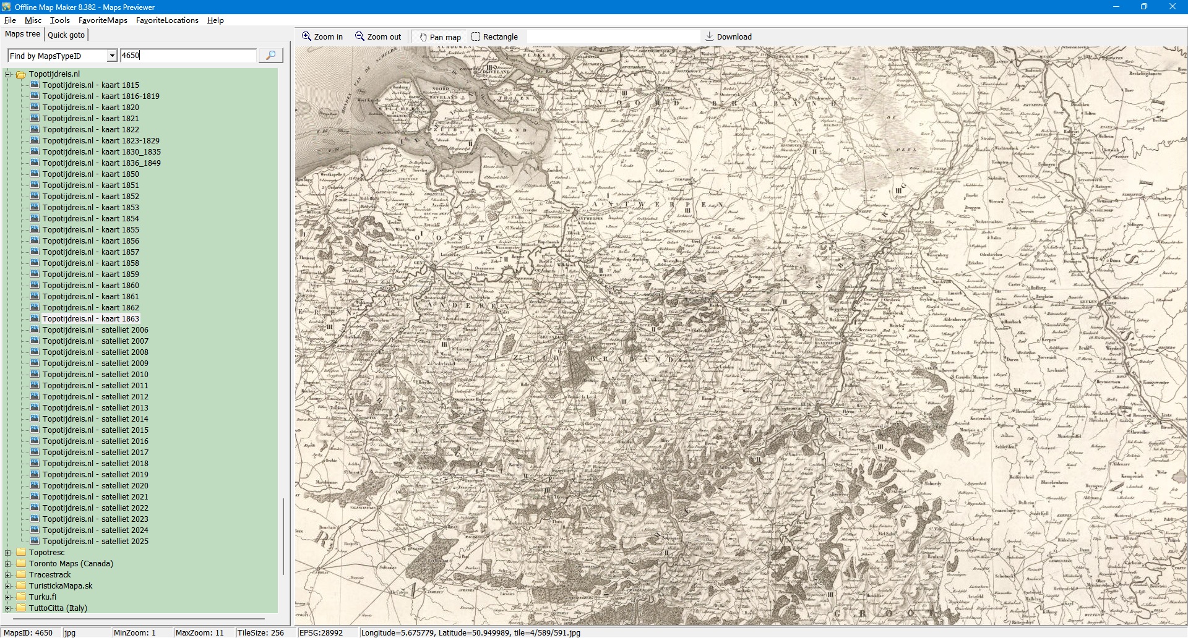Select the Rectangle selection tool
Viewport: 1188px width, 638px height.
[476, 36]
